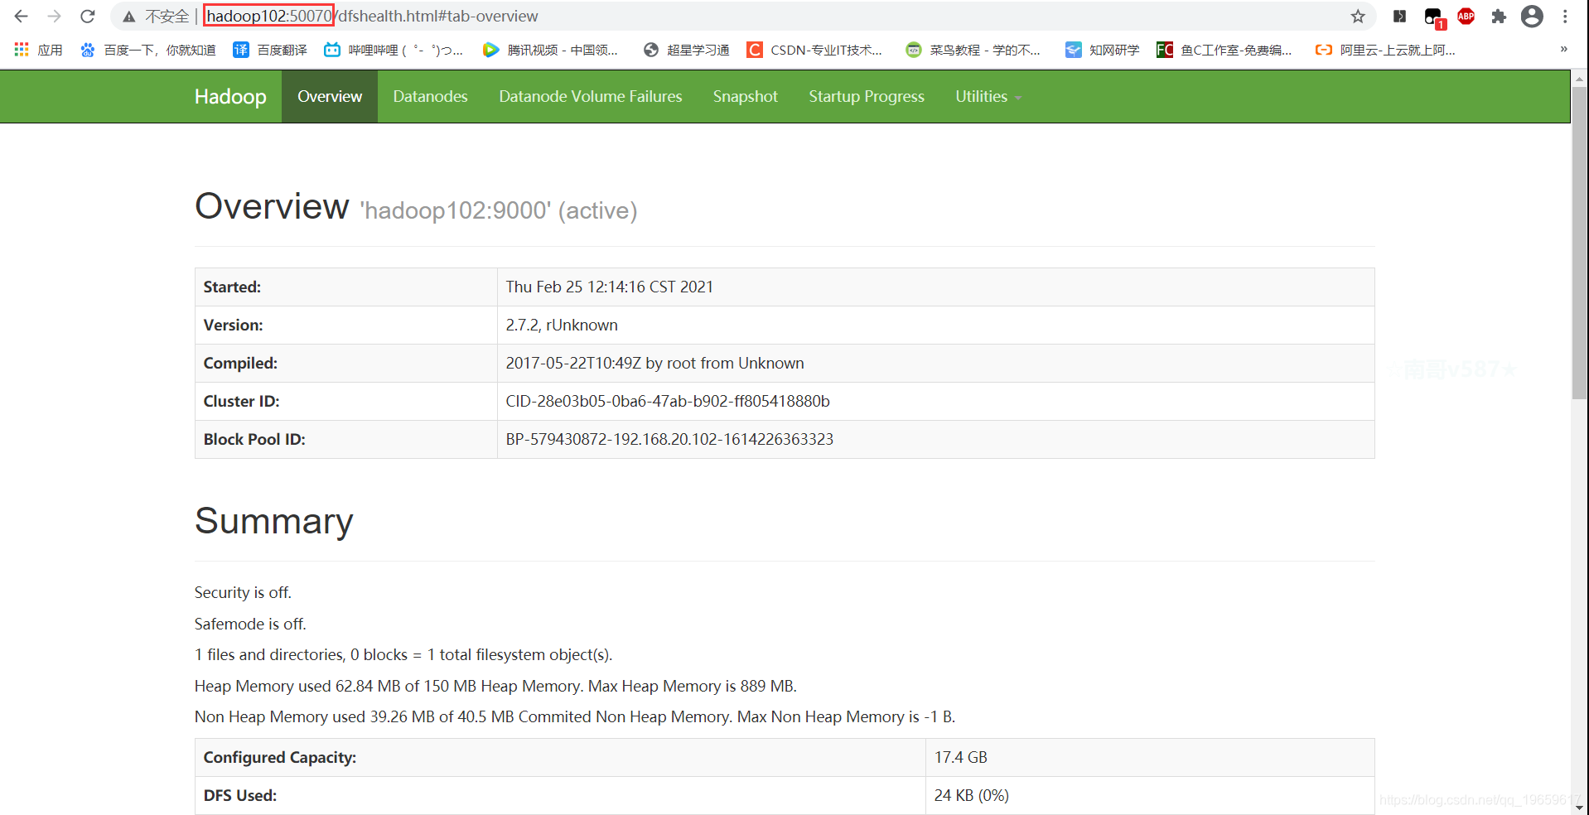Expand the Utilities dropdown menu
1589x815 pixels.
pyautogui.click(x=988, y=96)
